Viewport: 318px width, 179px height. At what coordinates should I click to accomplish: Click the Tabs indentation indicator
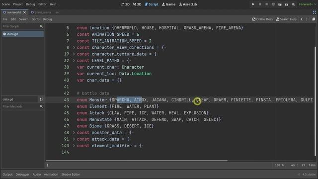pyautogui.click(x=312, y=165)
